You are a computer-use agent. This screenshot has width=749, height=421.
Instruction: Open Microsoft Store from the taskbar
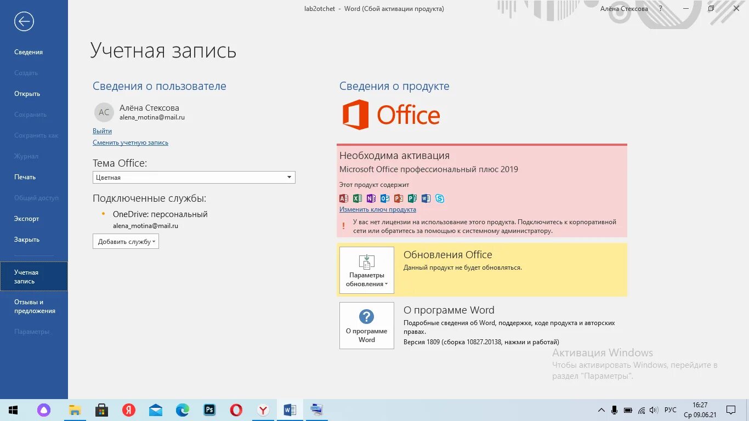pyautogui.click(x=101, y=410)
